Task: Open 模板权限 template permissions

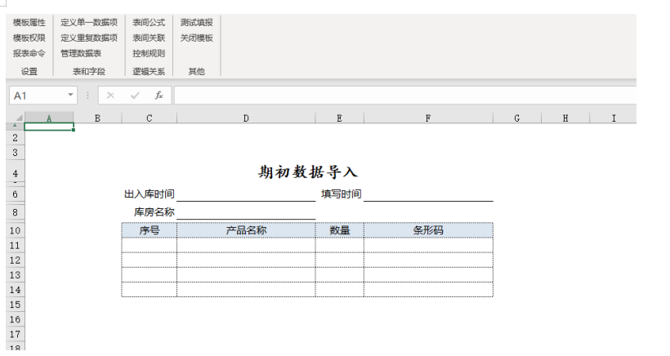Action: [29, 38]
